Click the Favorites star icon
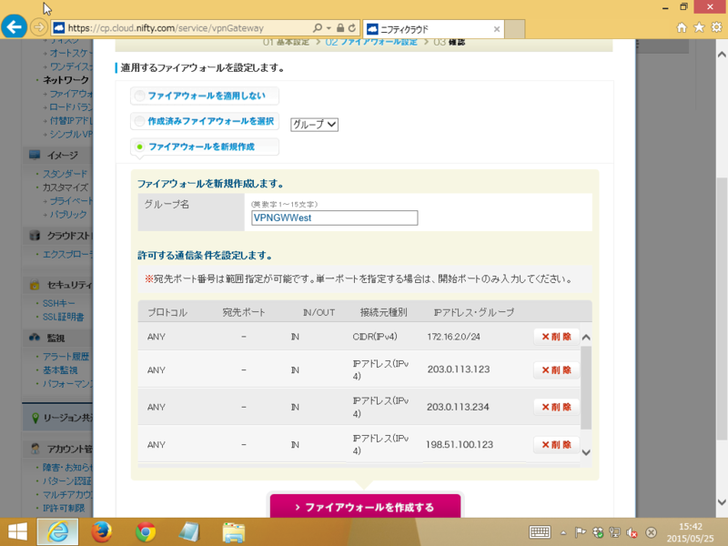This screenshot has width=728, height=546. [698, 27]
